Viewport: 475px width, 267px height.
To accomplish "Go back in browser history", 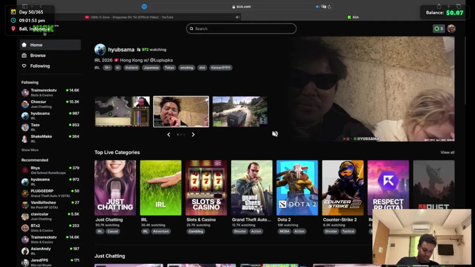I will [x=41, y=6].
